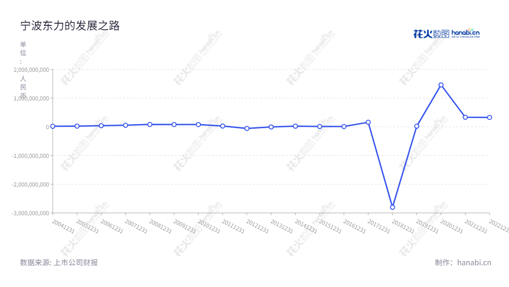509x287 pixels.
Task: Click the chart title 宁波东力的发展之路
Action: (x=70, y=26)
